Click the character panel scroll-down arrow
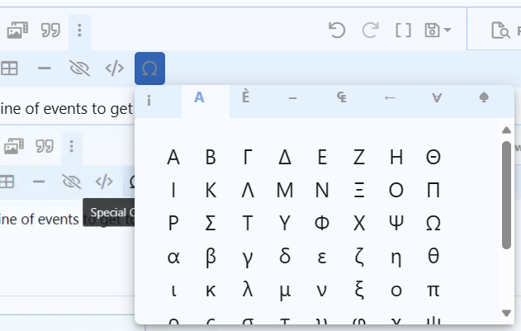Viewport: 521px width, 331px height. point(507,313)
